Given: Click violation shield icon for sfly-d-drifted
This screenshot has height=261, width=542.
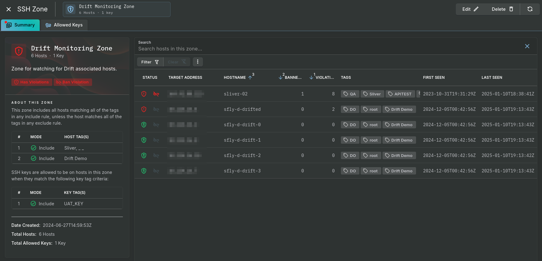Looking at the screenshot, I should pyautogui.click(x=144, y=109).
